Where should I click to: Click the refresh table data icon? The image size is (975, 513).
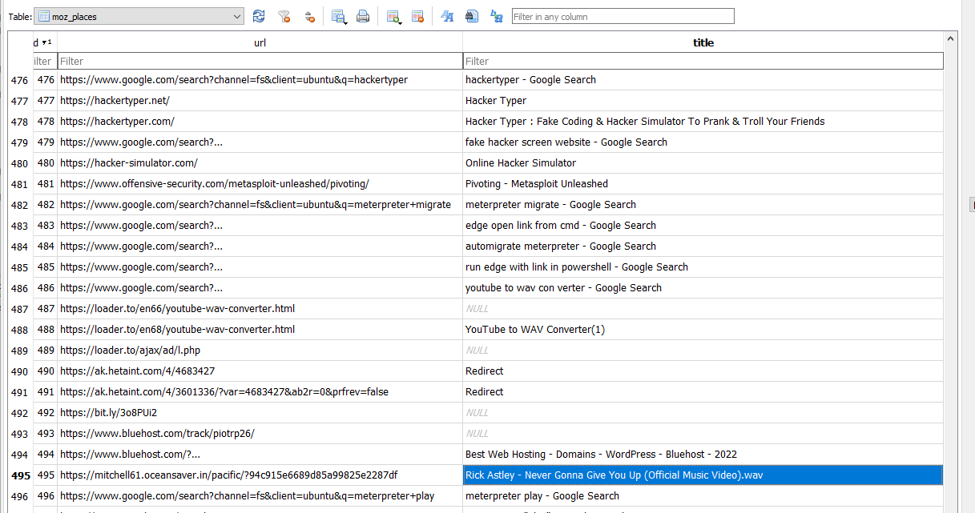pyautogui.click(x=259, y=16)
